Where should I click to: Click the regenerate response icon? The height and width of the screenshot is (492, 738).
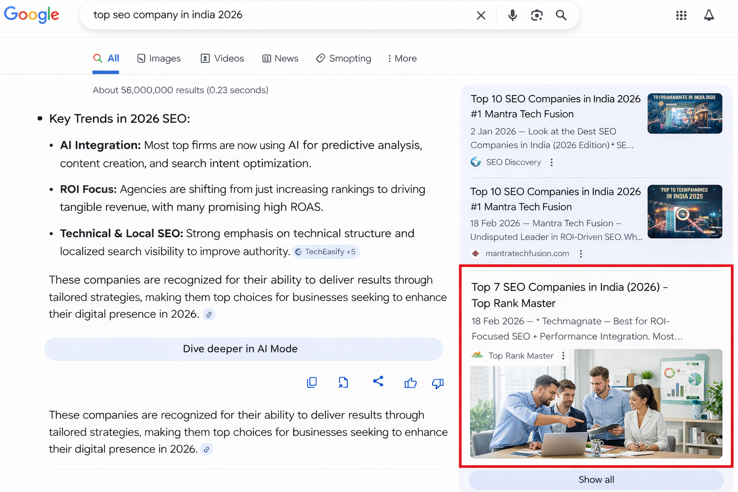[343, 382]
